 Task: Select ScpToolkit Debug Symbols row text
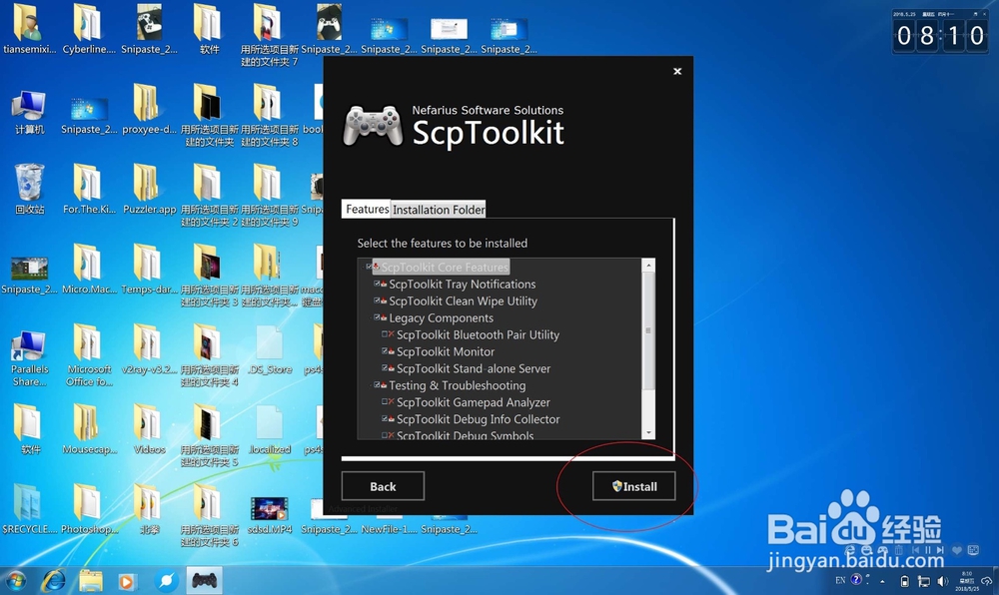click(x=466, y=435)
